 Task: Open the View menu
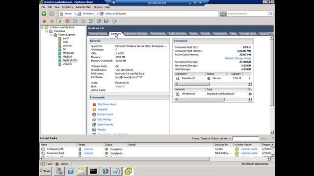click(57, 7)
